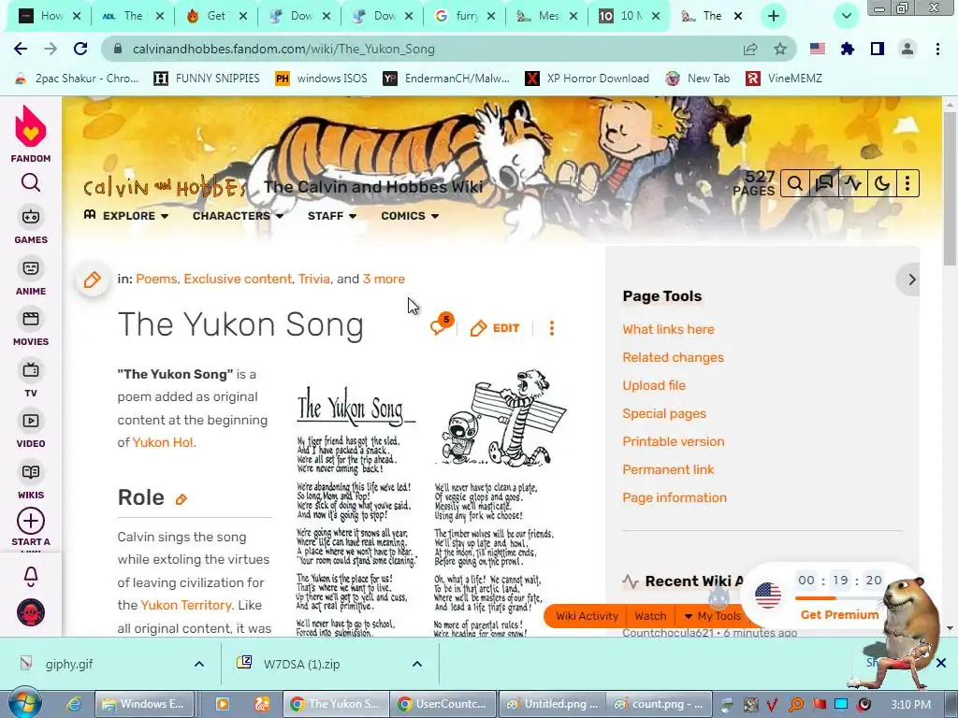Open the FUNNY SNIPPIES bookmark
This screenshot has height=718, width=958.
[x=207, y=79]
